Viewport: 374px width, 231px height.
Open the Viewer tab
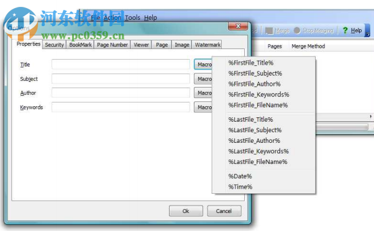[141, 45]
